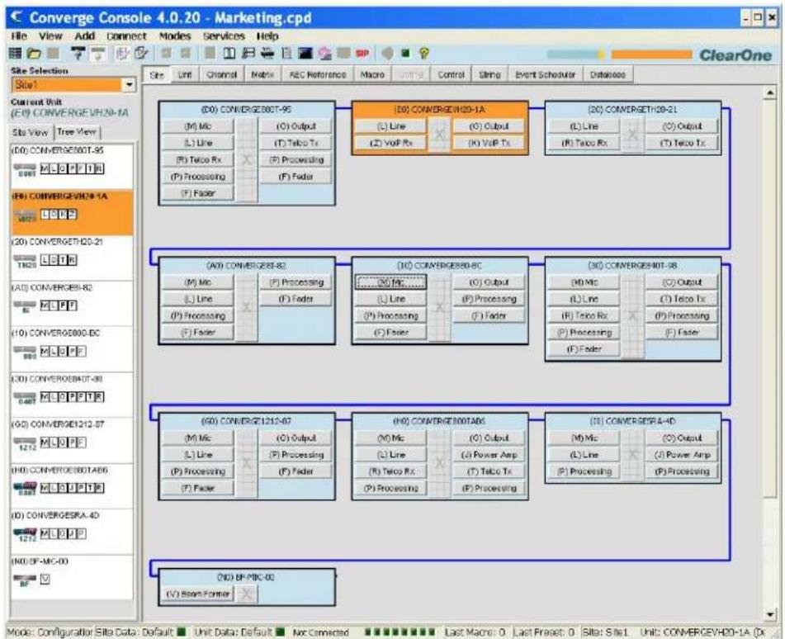Click the grid table icon at toolbar start

pyautogui.click(x=16, y=53)
